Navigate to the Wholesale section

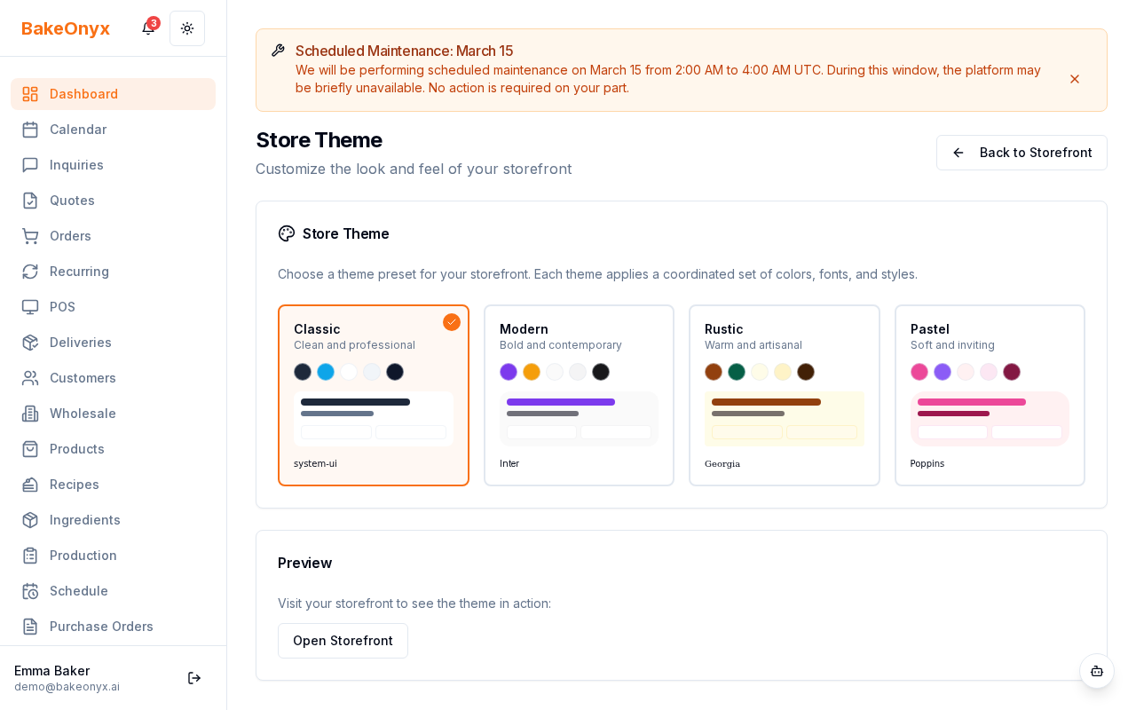point(83,414)
